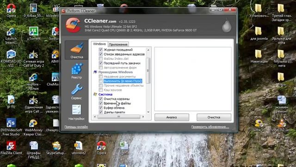
Task: Open Opera shortcut in bottom row
Action: coord(101,148)
